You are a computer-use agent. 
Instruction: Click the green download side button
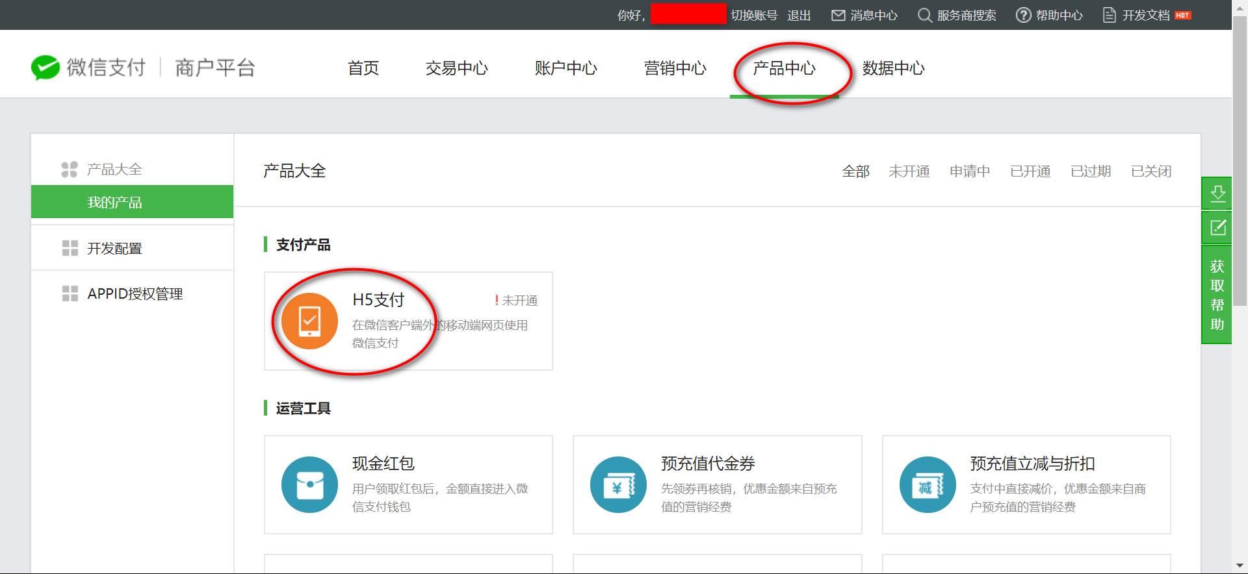1217,193
